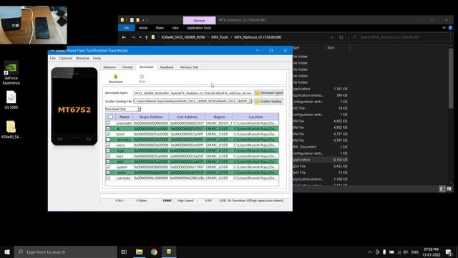The height and width of the screenshot is (258, 458).
Task: Expand the Scatter-loading File dropdown
Action: tap(250, 101)
